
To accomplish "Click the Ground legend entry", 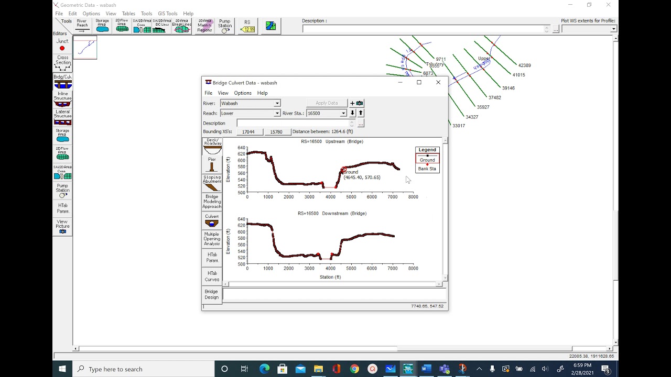I will click(x=427, y=158).
